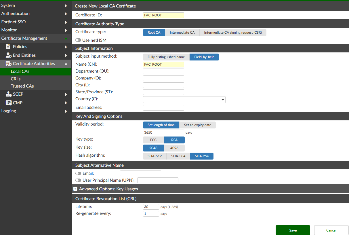Screen dimensions: 349x235
Task: Enable User Principal Name (UPN) toggle
Action: coord(78,180)
